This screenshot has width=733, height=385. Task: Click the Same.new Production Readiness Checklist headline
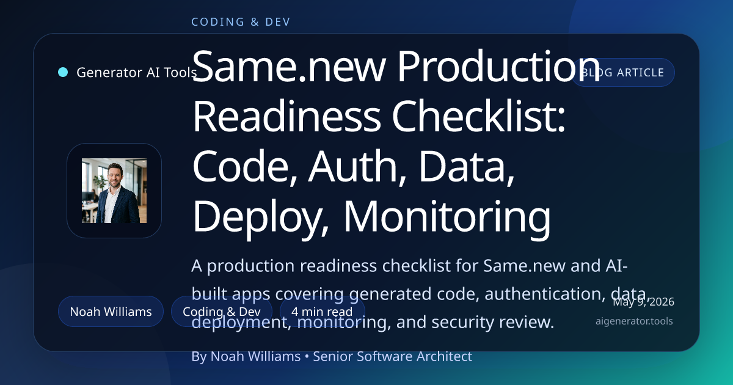[396, 142]
